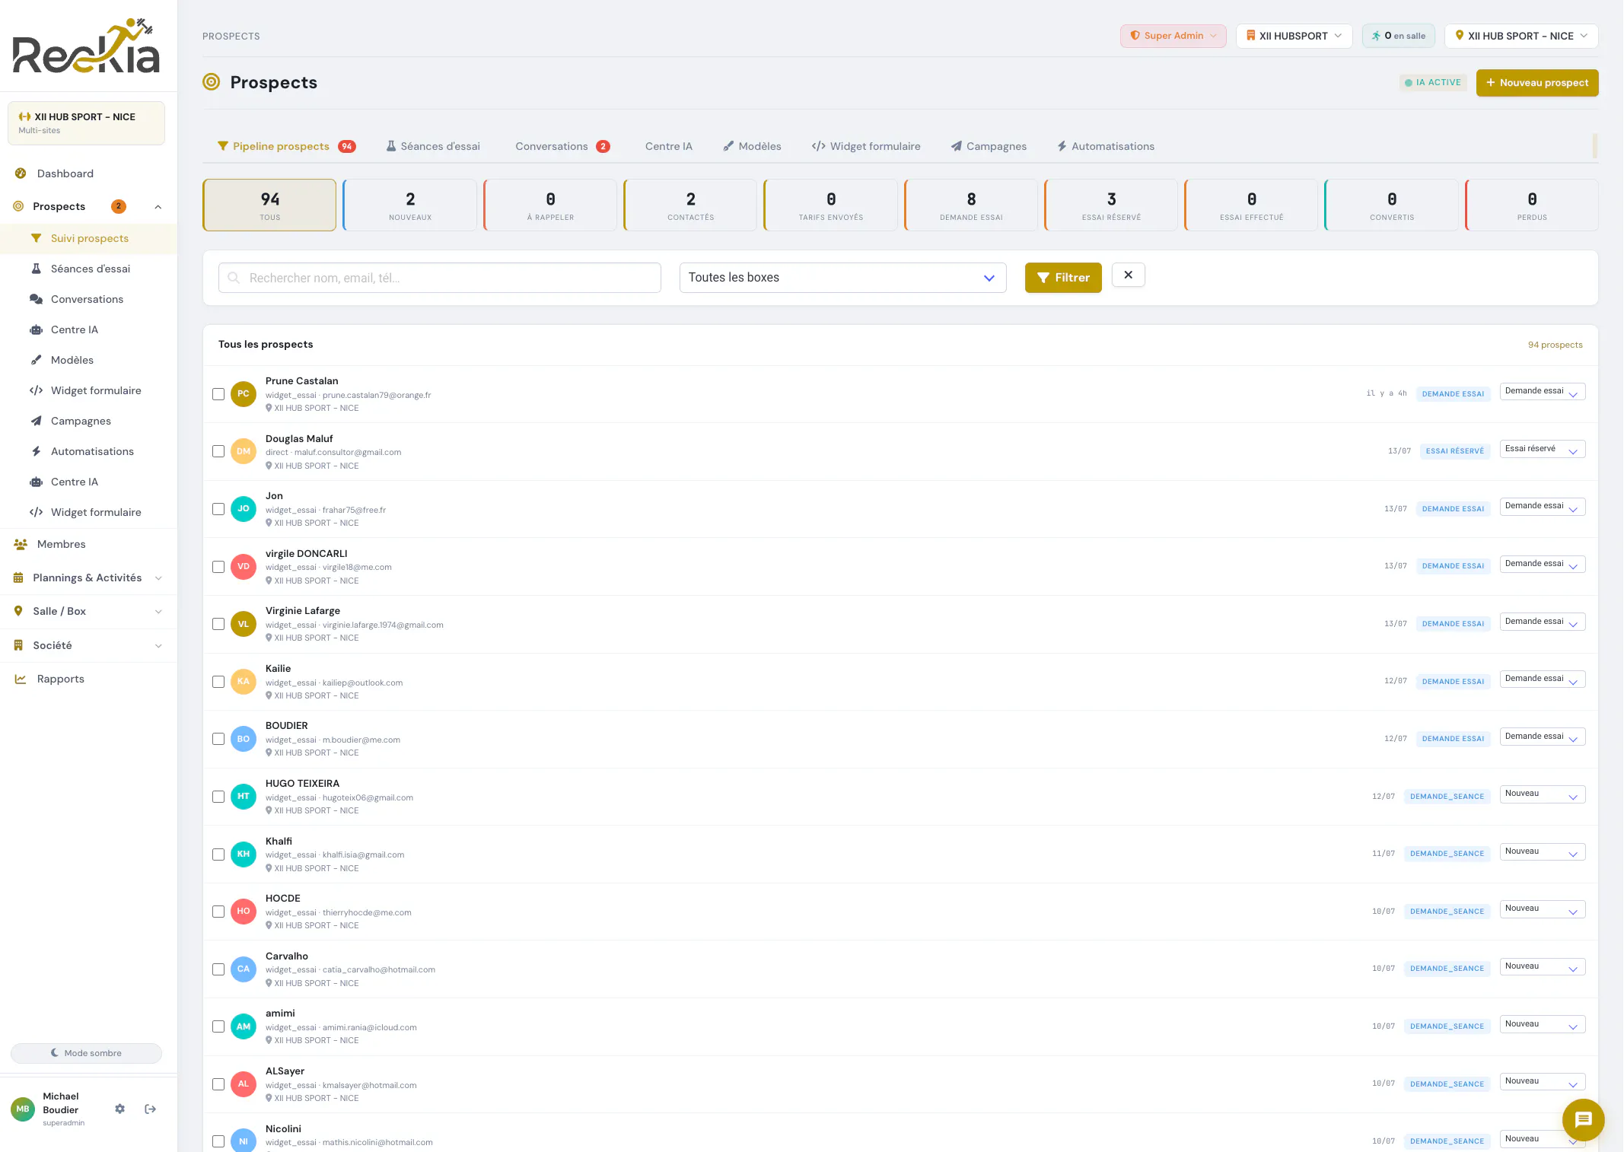This screenshot has height=1152, width=1624.
Task: Open the Centre IA tab
Action: [668, 146]
